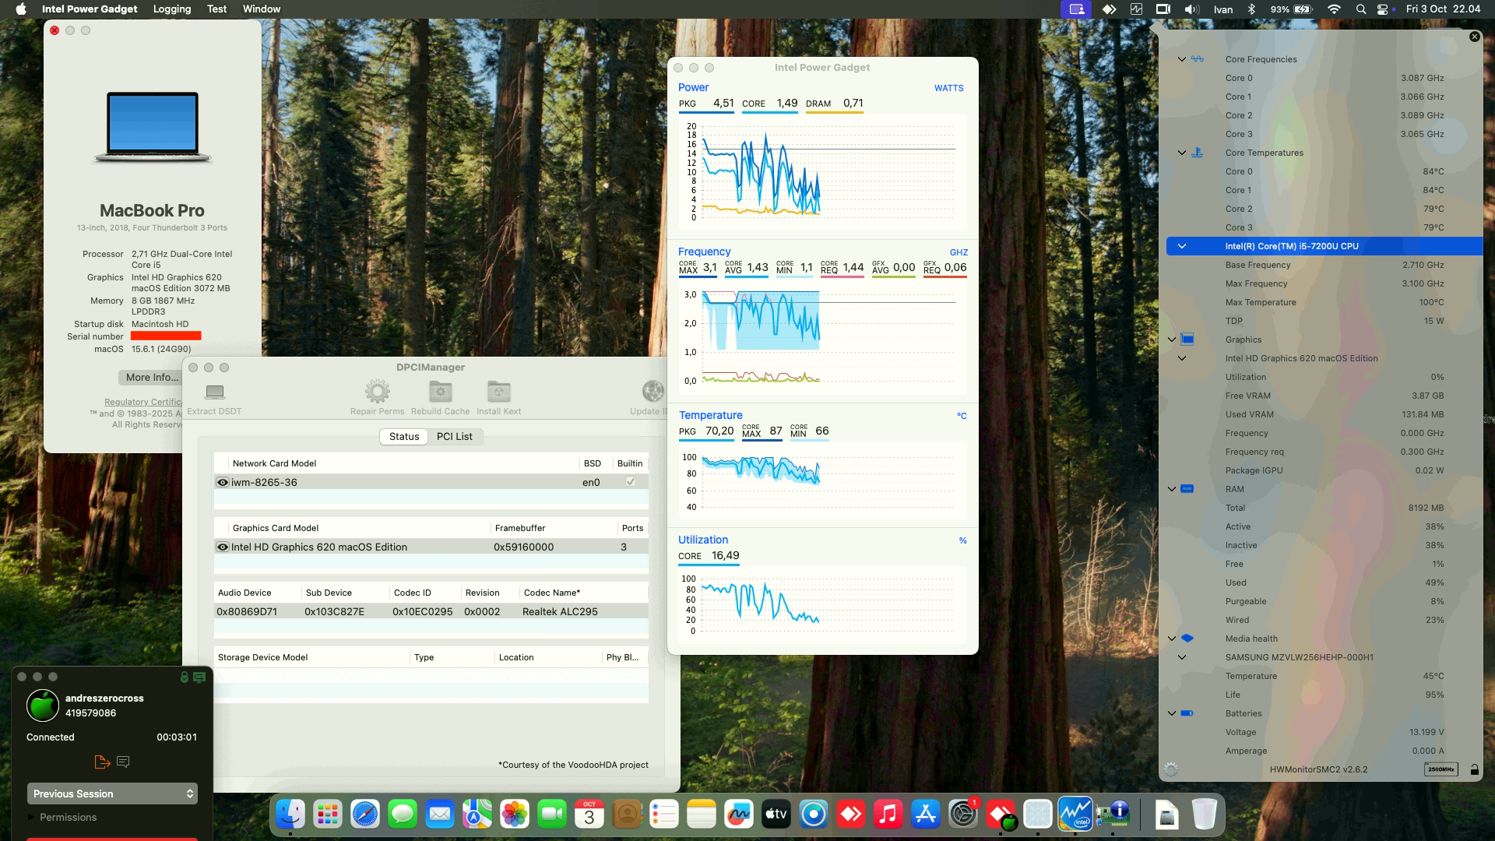1495x841 pixels.
Task: Click the 2500MHz memory chip icon in HWMonitor
Action: pyautogui.click(x=1441, y=769)
